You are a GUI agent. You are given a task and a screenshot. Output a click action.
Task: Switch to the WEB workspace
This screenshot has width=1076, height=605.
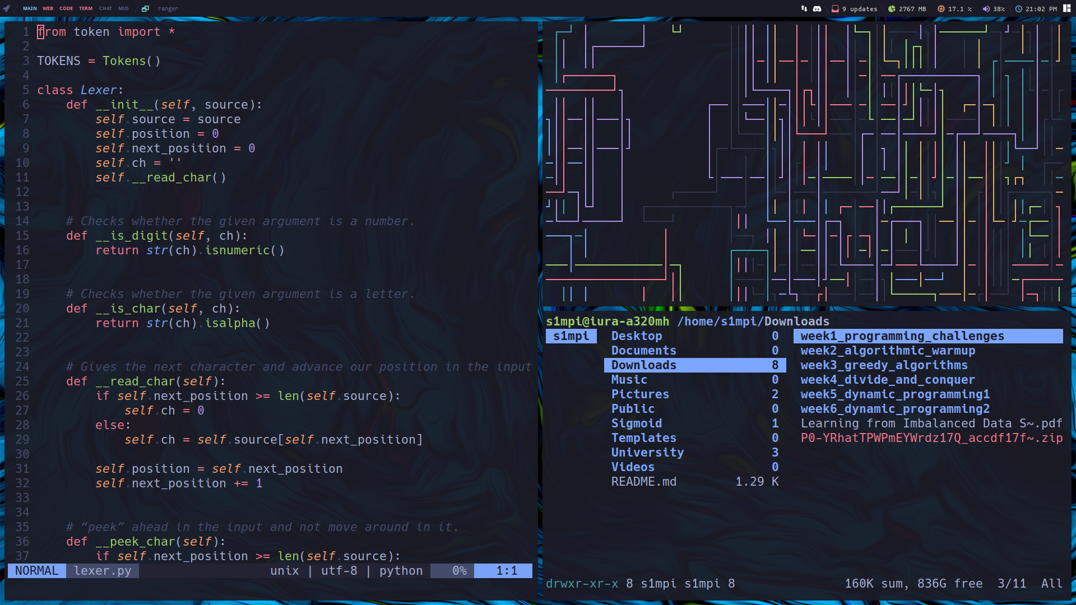coord(48,8)
